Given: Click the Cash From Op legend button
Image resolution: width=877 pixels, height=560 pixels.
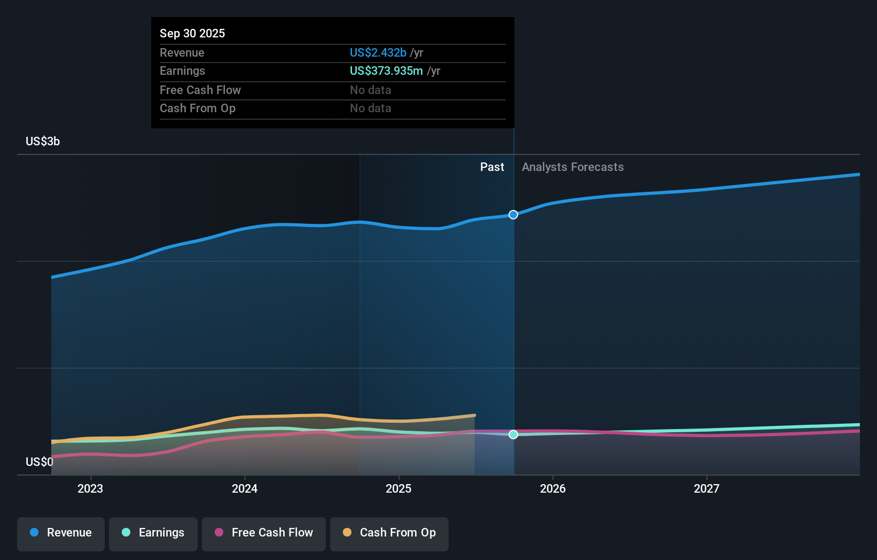Looking at the screenshot, I should tap(389, 533).
